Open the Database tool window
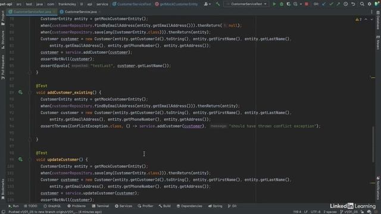 [378, 20]
